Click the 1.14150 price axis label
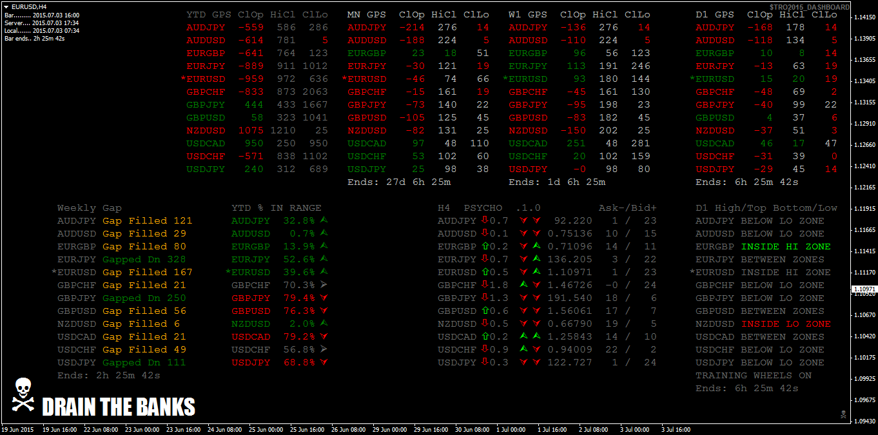The width and height of the screenshot is (878, 435). pos(864,17)
